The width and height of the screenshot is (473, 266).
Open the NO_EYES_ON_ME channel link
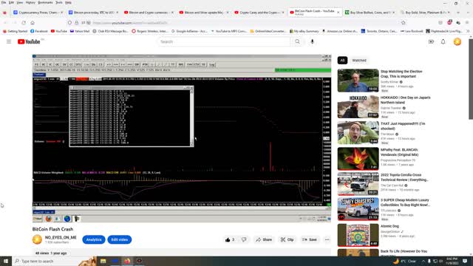61,237
